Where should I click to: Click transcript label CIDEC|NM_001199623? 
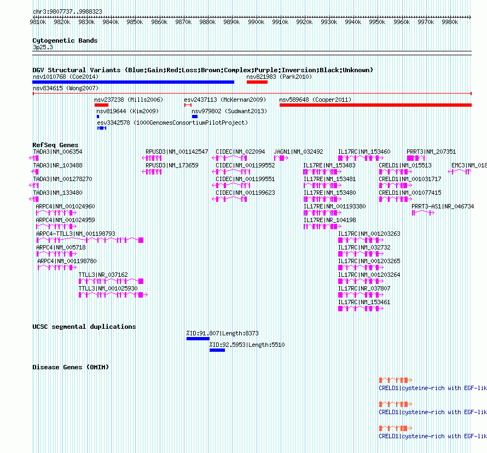[x=245, y=193]
